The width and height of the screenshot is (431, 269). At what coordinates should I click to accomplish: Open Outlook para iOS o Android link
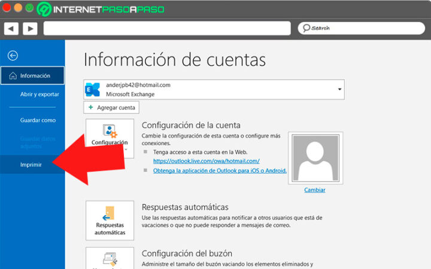click(x=220, y=170)
